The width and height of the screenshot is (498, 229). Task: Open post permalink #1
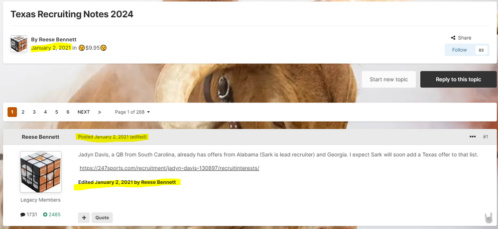point(485,137)
